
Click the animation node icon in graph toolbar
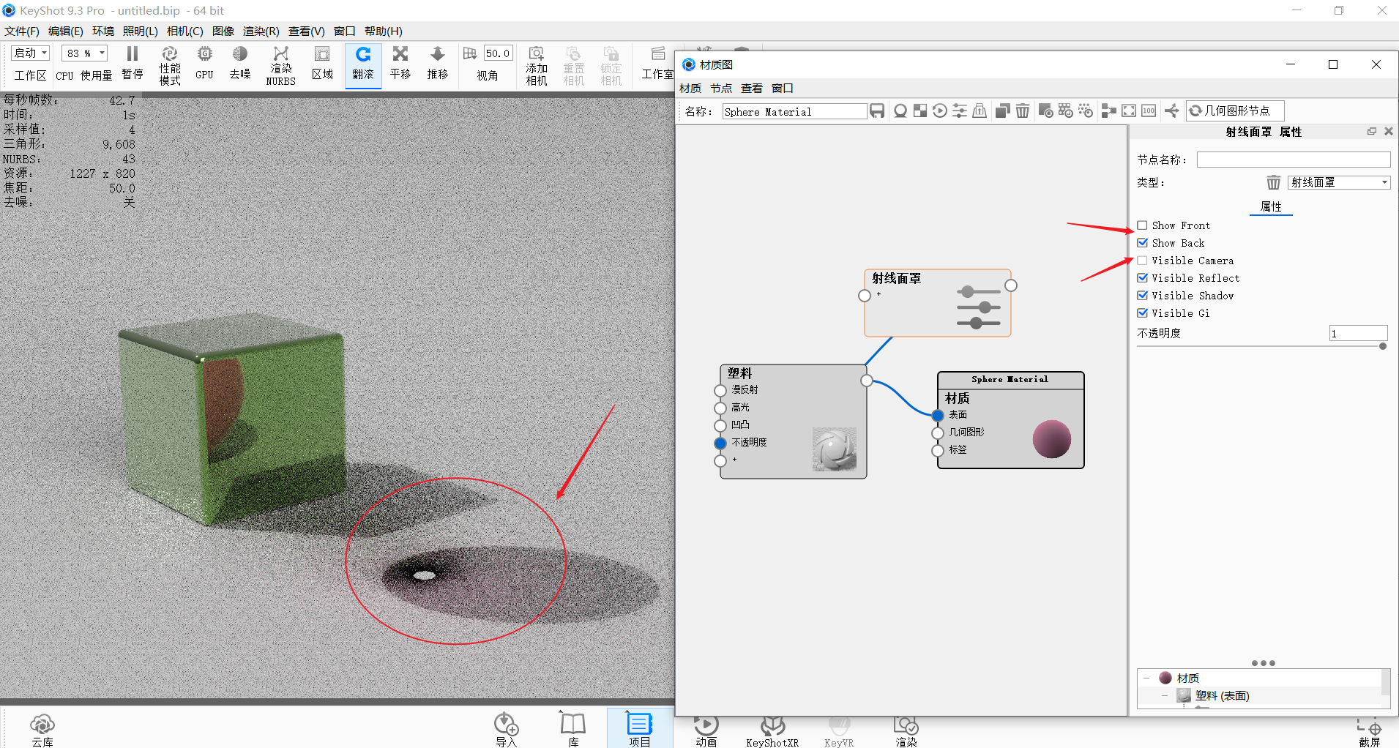point(940,111)
